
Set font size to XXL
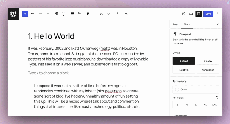pyautogui.click(x=214, y=105)
